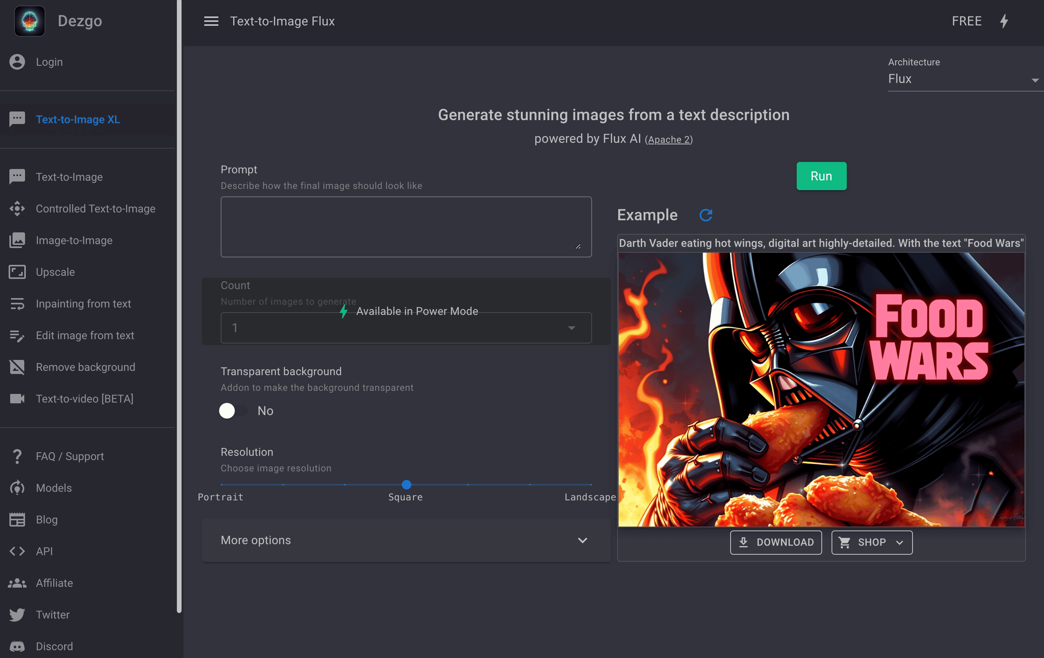Toggle the Transparent background switch
Screen dimensions: 1044x658
click(x=232, y=410)
